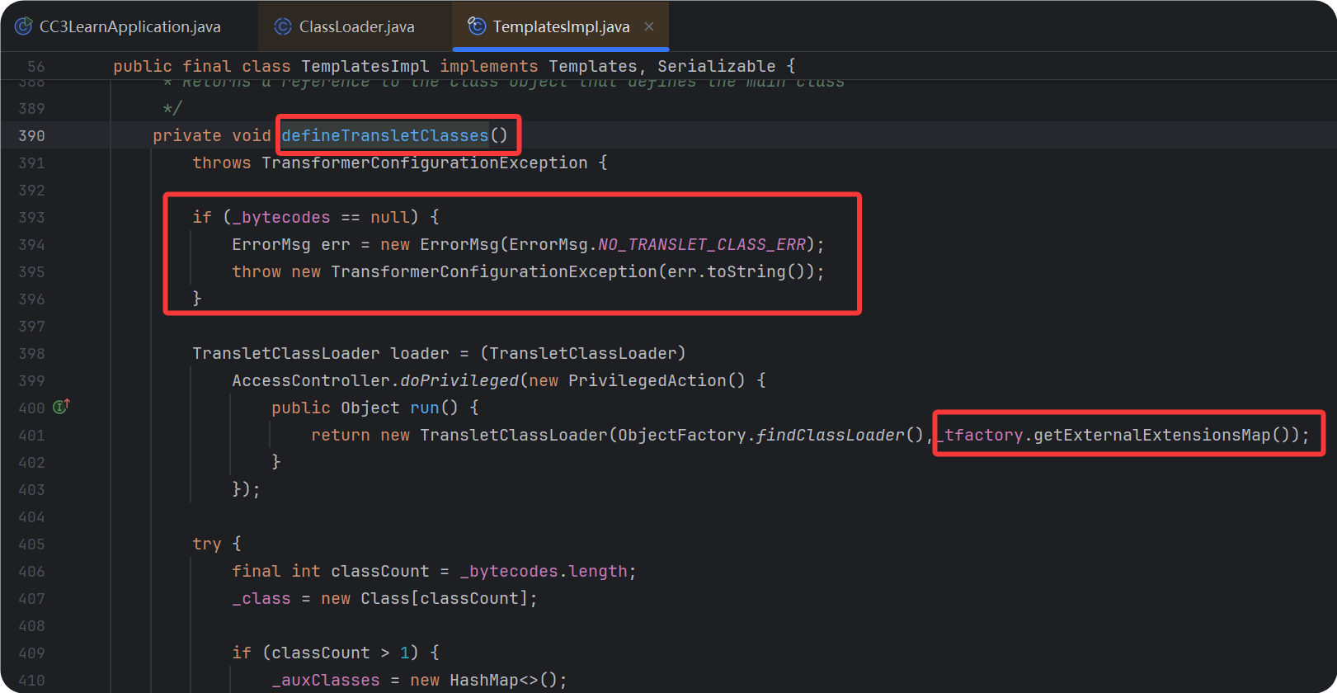Click line number 401 in the gutter
This screenshot has width=1337, height=693.
[x=31, y=435]
